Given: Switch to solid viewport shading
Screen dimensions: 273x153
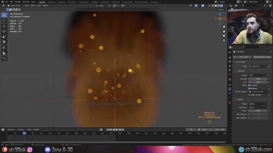Looking at the screenshot, I should coord(216,6).
